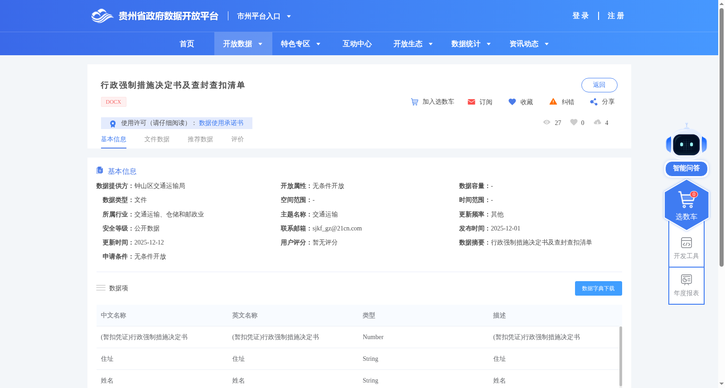The width and height of the screenshot is (725, 388).
Task: Click the 公开数据 security level value
Action: (147, 229)
